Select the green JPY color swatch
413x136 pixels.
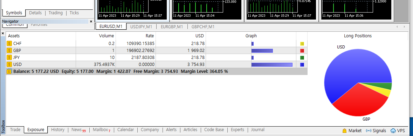[x=302, y=58]
